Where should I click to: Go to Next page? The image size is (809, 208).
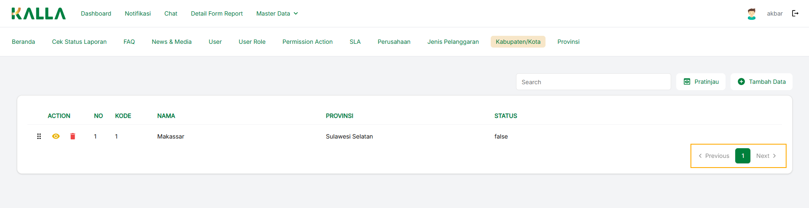pyautogui.click(x=766, y=156)
